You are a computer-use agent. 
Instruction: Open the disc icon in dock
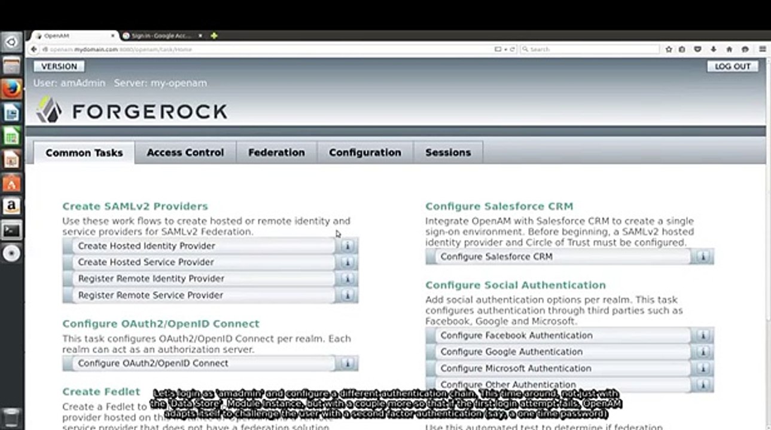tap(11, 253)
